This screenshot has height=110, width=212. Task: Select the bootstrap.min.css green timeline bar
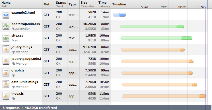152,27
